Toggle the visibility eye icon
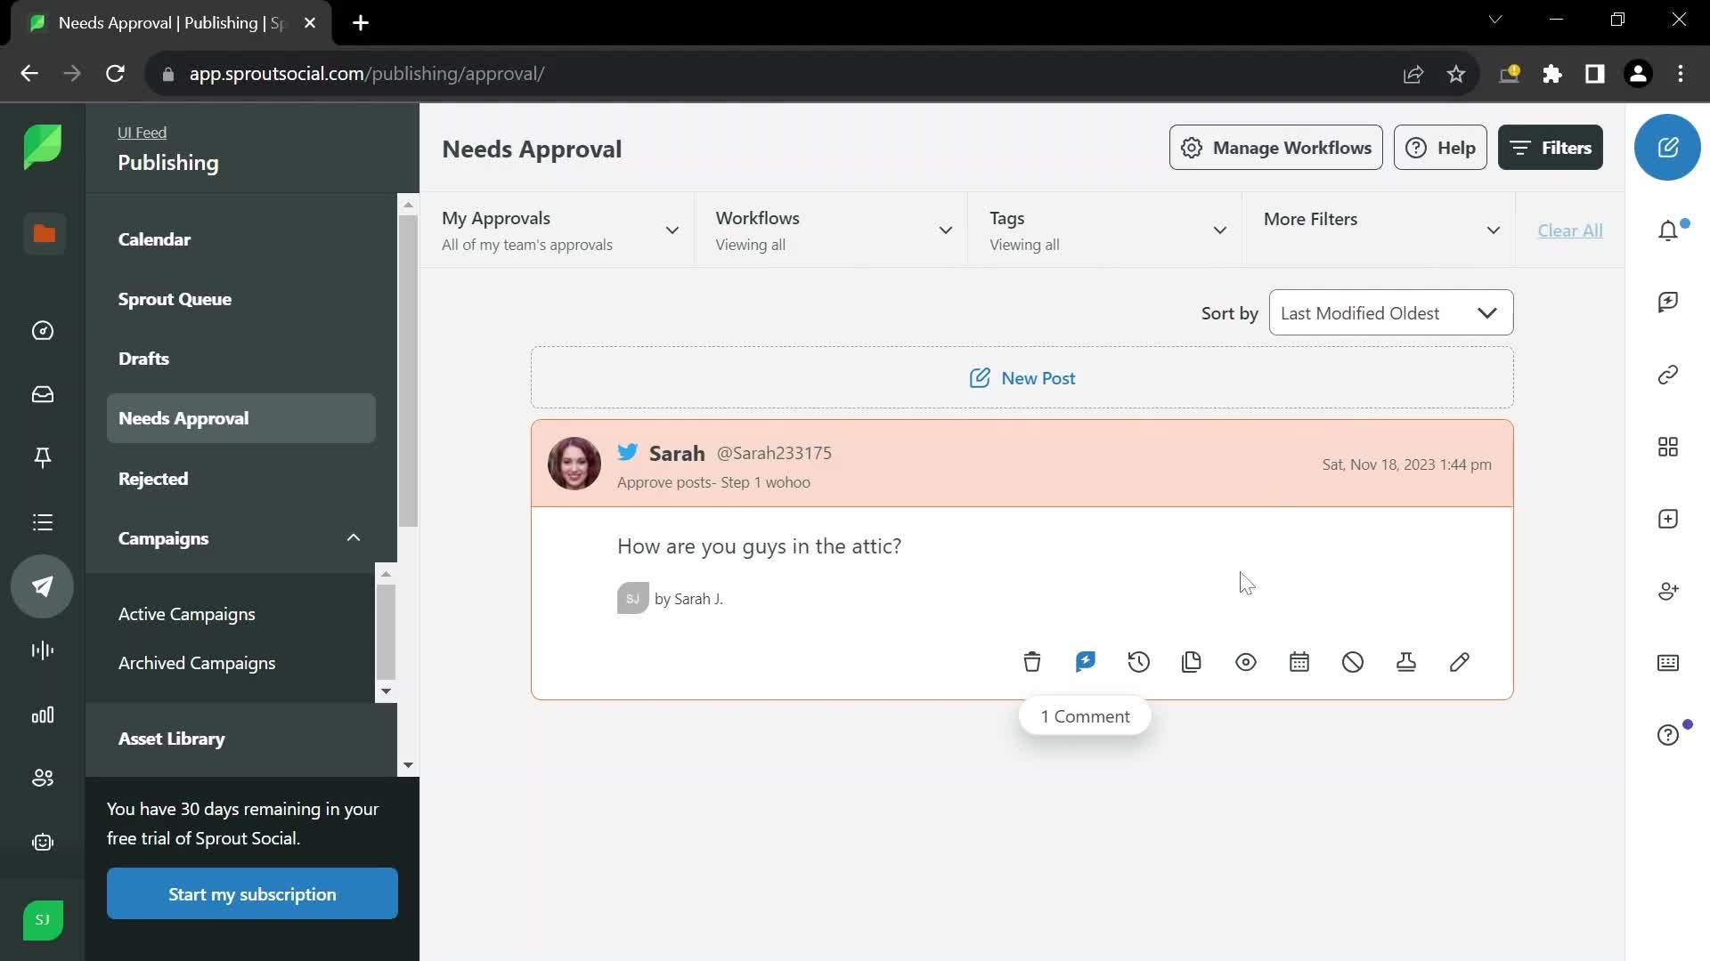This screenshot has width=1710, height=961. [x=1246, y=662]
